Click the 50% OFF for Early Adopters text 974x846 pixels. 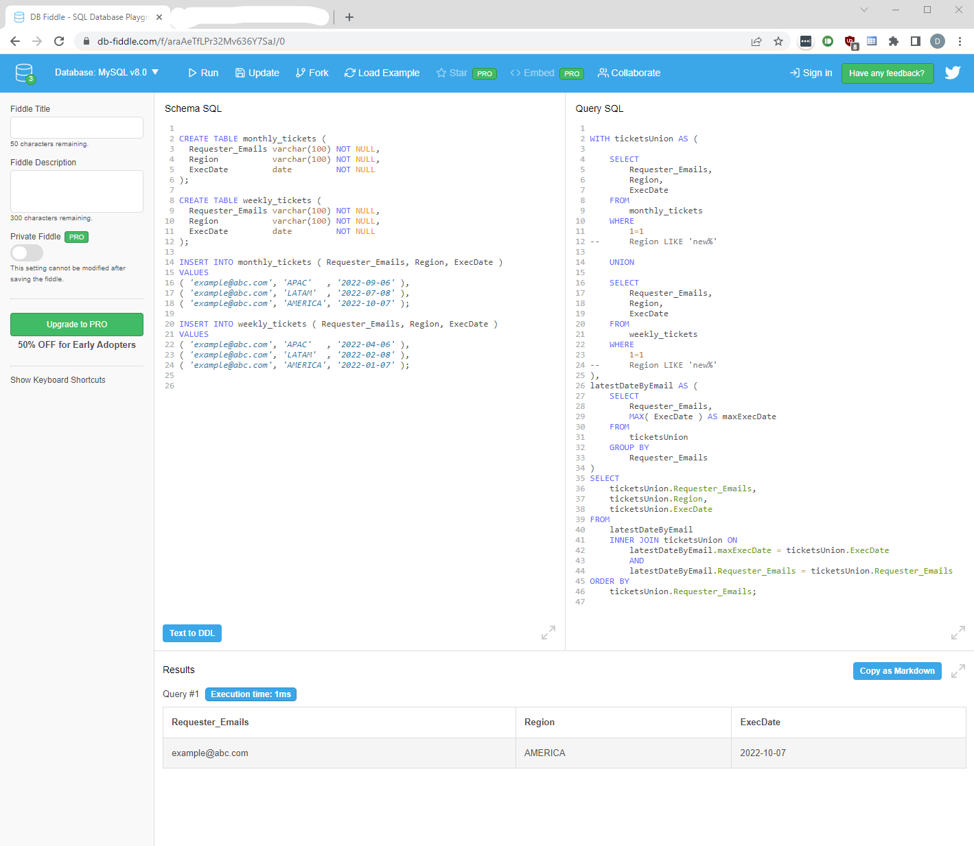[77, 345]
